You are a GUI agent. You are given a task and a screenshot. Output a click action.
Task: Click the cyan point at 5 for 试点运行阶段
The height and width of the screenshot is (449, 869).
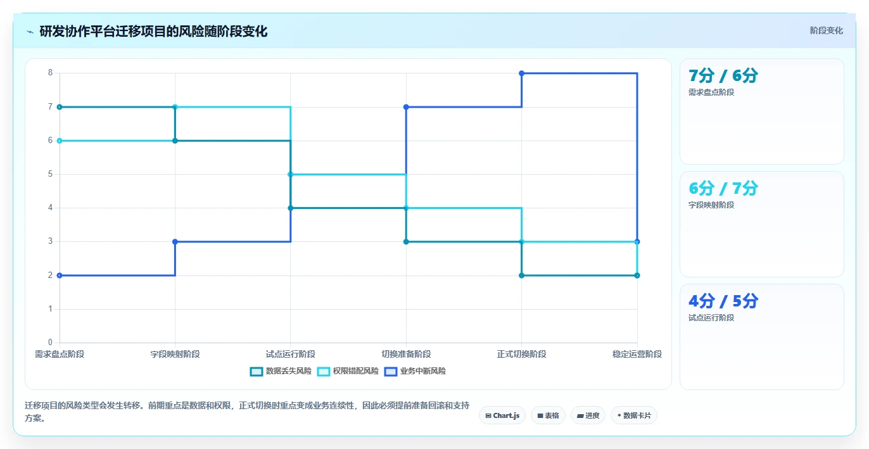(x=291, y=174)
